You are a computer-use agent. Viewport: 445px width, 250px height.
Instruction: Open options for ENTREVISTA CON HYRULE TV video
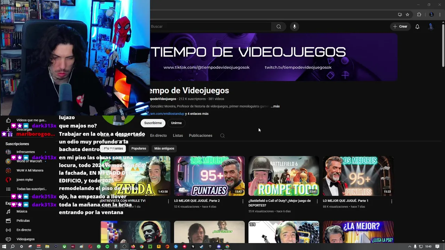coord(168,201)
